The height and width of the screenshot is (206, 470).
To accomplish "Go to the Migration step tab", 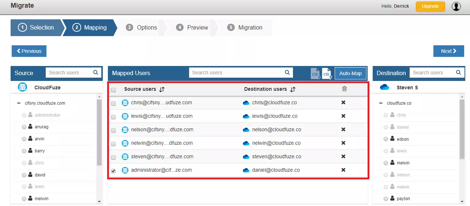I will pos(245,28).
